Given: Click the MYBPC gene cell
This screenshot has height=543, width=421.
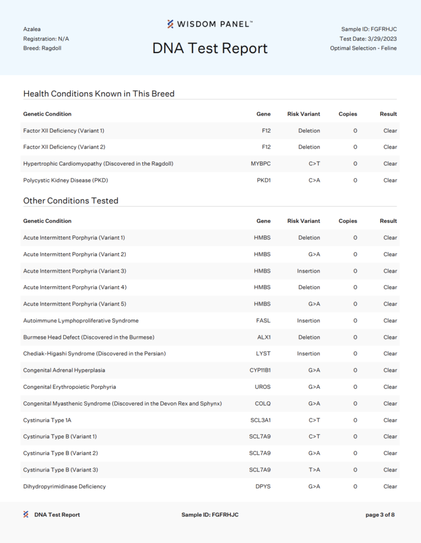Looking at the screenshot, I should coord(261,164).
